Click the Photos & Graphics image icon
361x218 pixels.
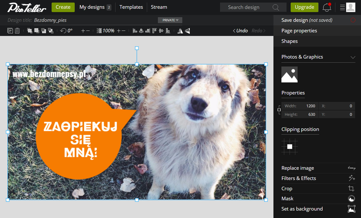point(289,75)
